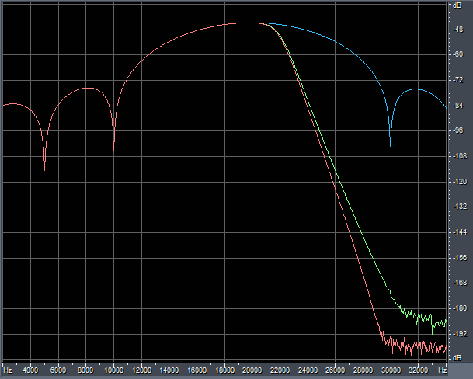Click the 32000 Hz frequency axis label
Viewport: 473px width, 379px height.
(x=419, y=370)
